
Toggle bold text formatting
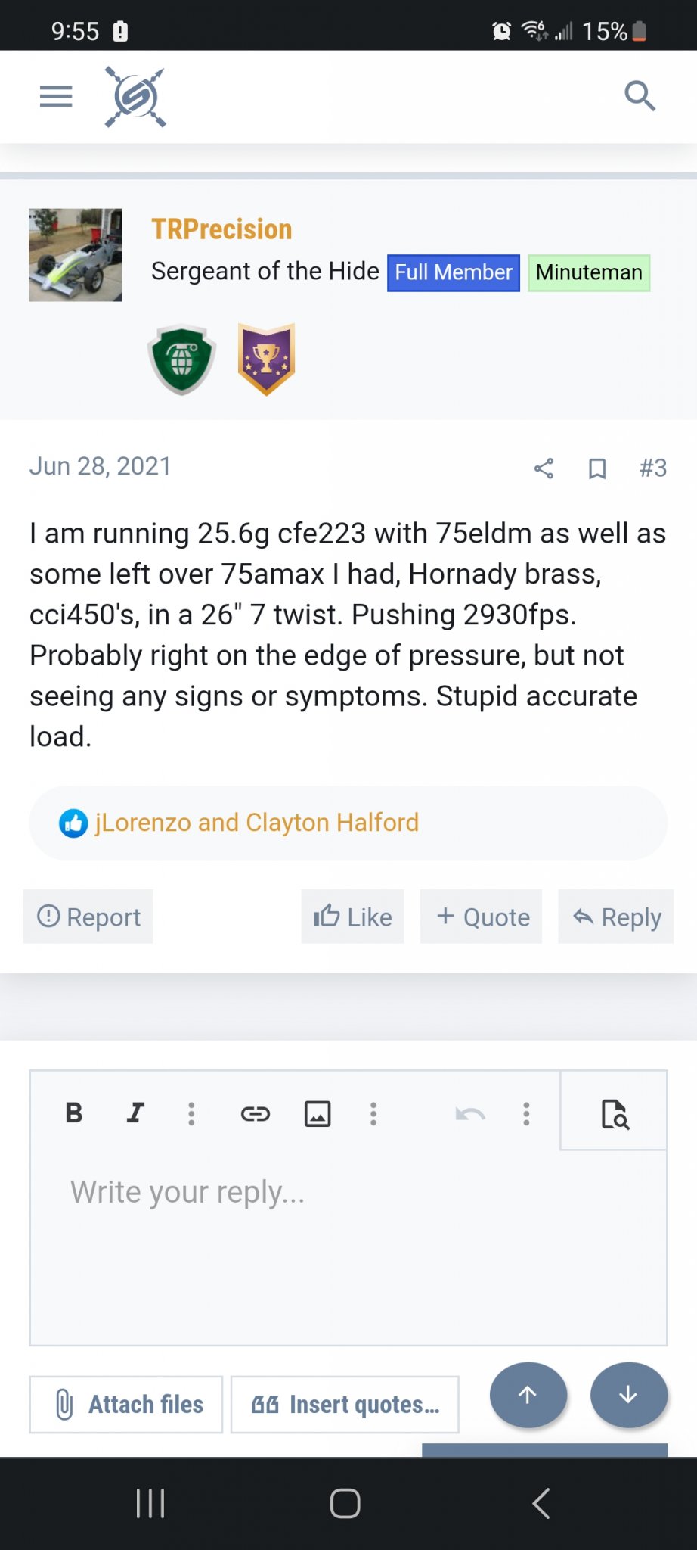[x=74, y=1113]
